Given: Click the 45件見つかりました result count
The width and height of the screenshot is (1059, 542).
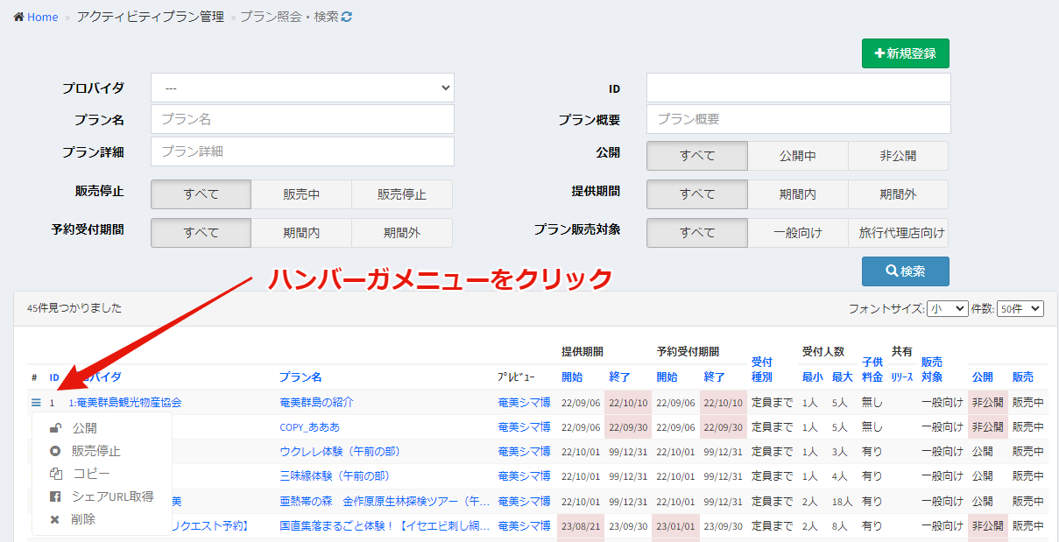Looking at the screenshot, I should coord(74,308).
